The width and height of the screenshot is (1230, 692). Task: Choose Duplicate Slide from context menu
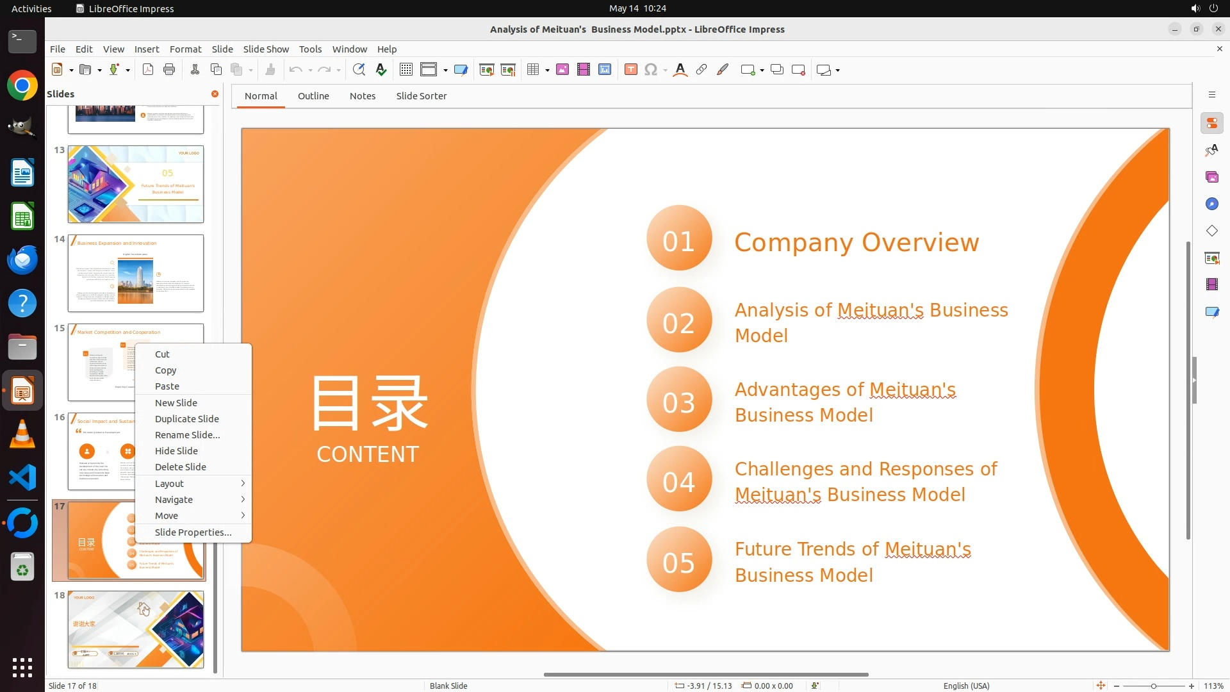(186, 418)
